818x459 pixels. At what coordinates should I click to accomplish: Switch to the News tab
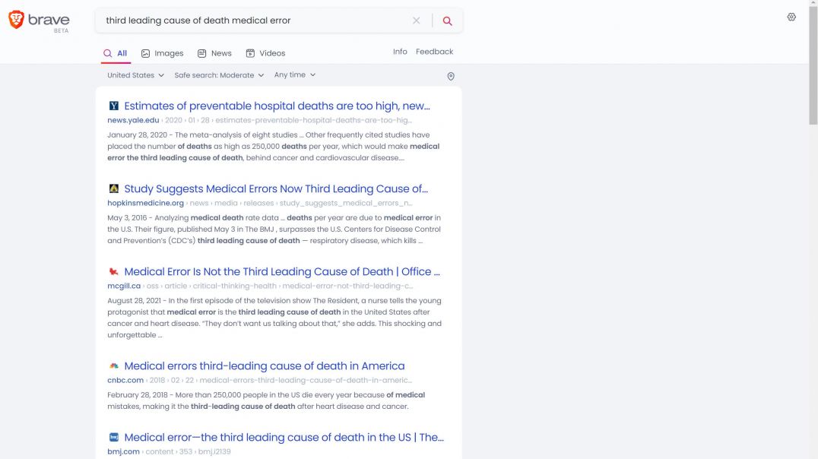[x=214, y=53]
